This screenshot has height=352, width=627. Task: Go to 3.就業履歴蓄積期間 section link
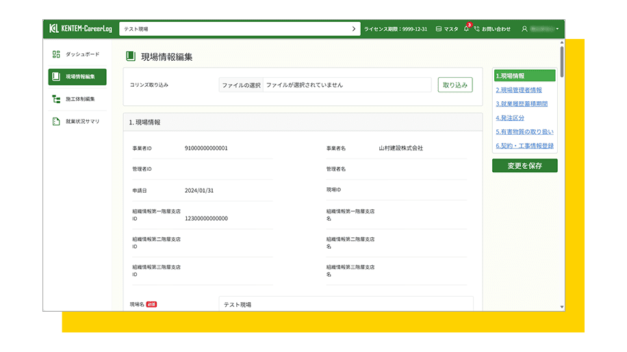[521, 104]
